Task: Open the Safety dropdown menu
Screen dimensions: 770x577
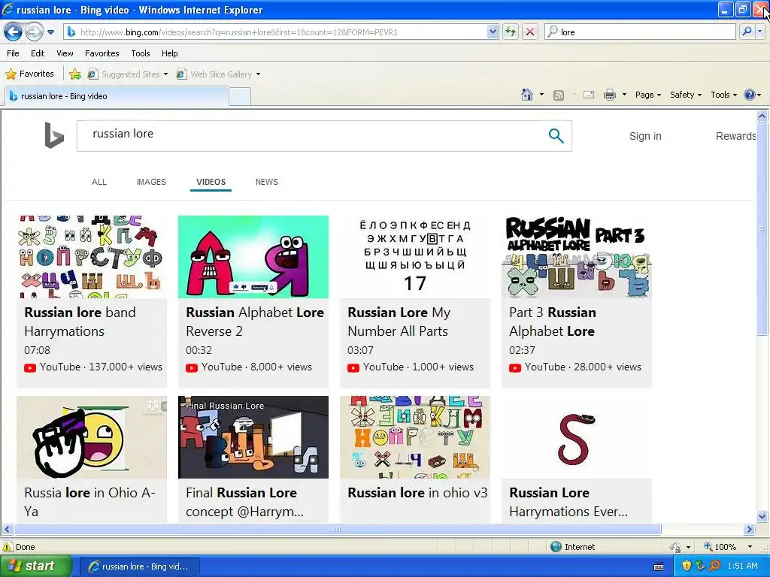Action: coord(686,95)
